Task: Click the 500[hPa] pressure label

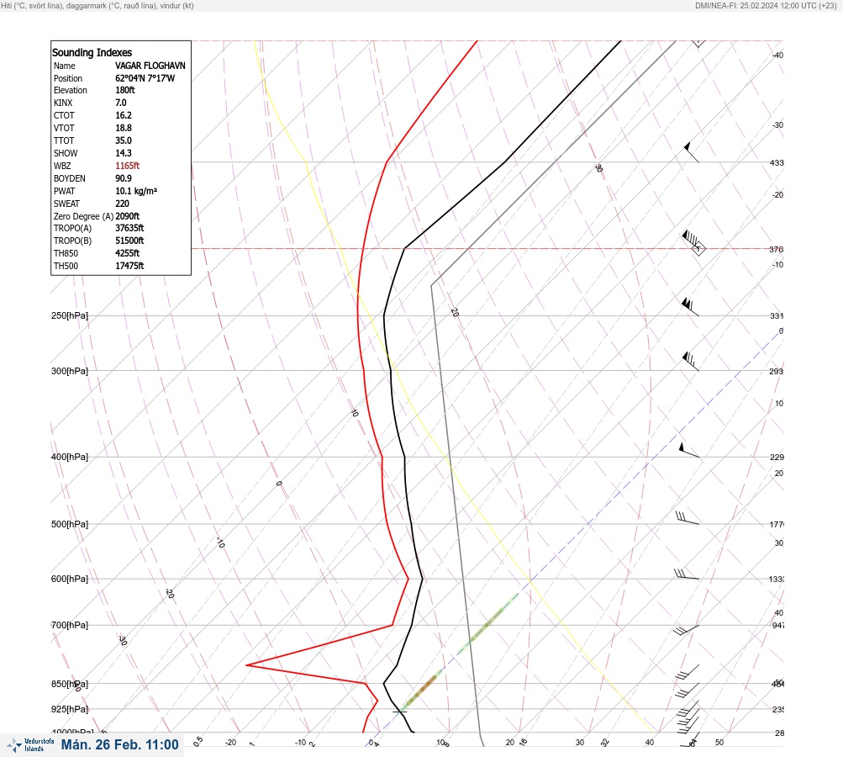Action: (x=70, y=524)
